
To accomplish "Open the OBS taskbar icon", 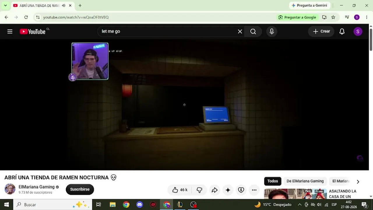I will coord(193,204).
